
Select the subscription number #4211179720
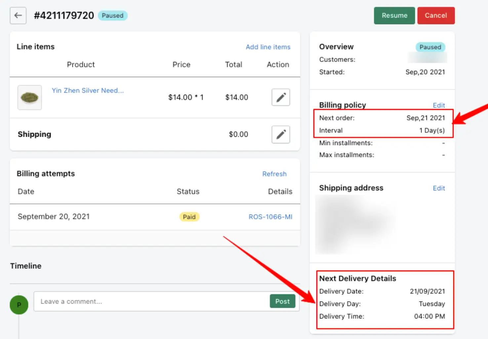coord(64,16)
